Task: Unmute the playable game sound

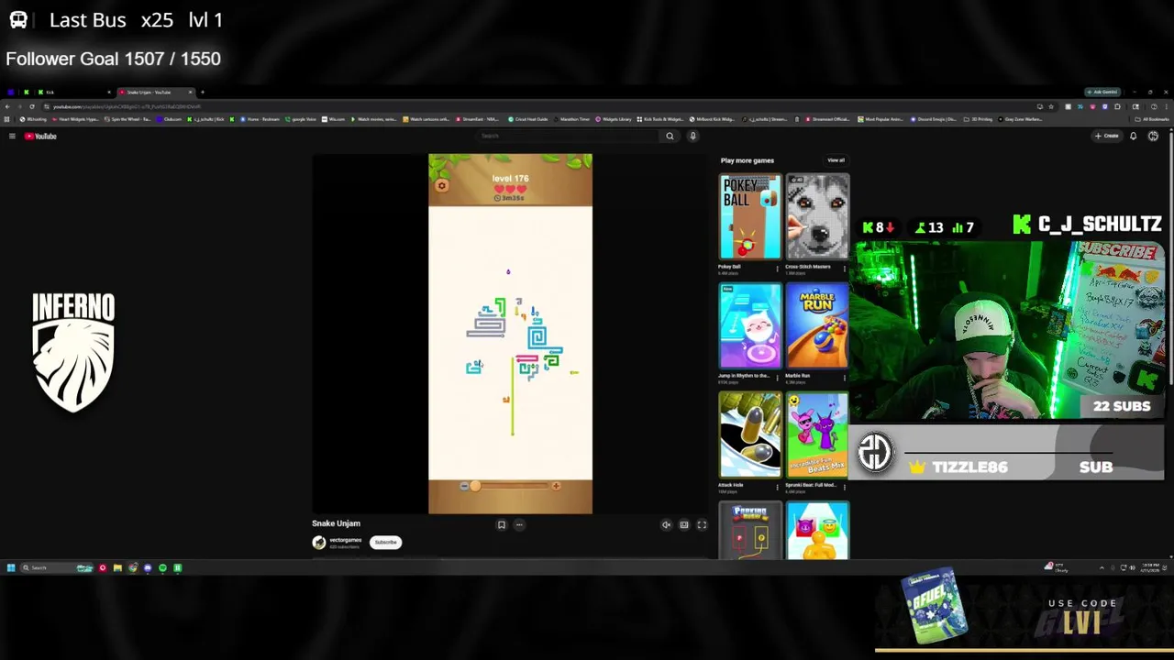Action: coord(667,525)
